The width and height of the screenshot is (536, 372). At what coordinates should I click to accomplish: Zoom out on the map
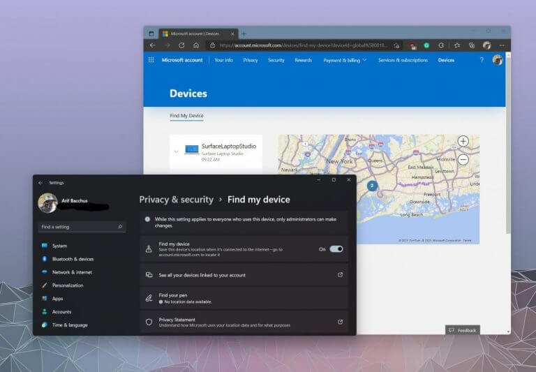463,159
